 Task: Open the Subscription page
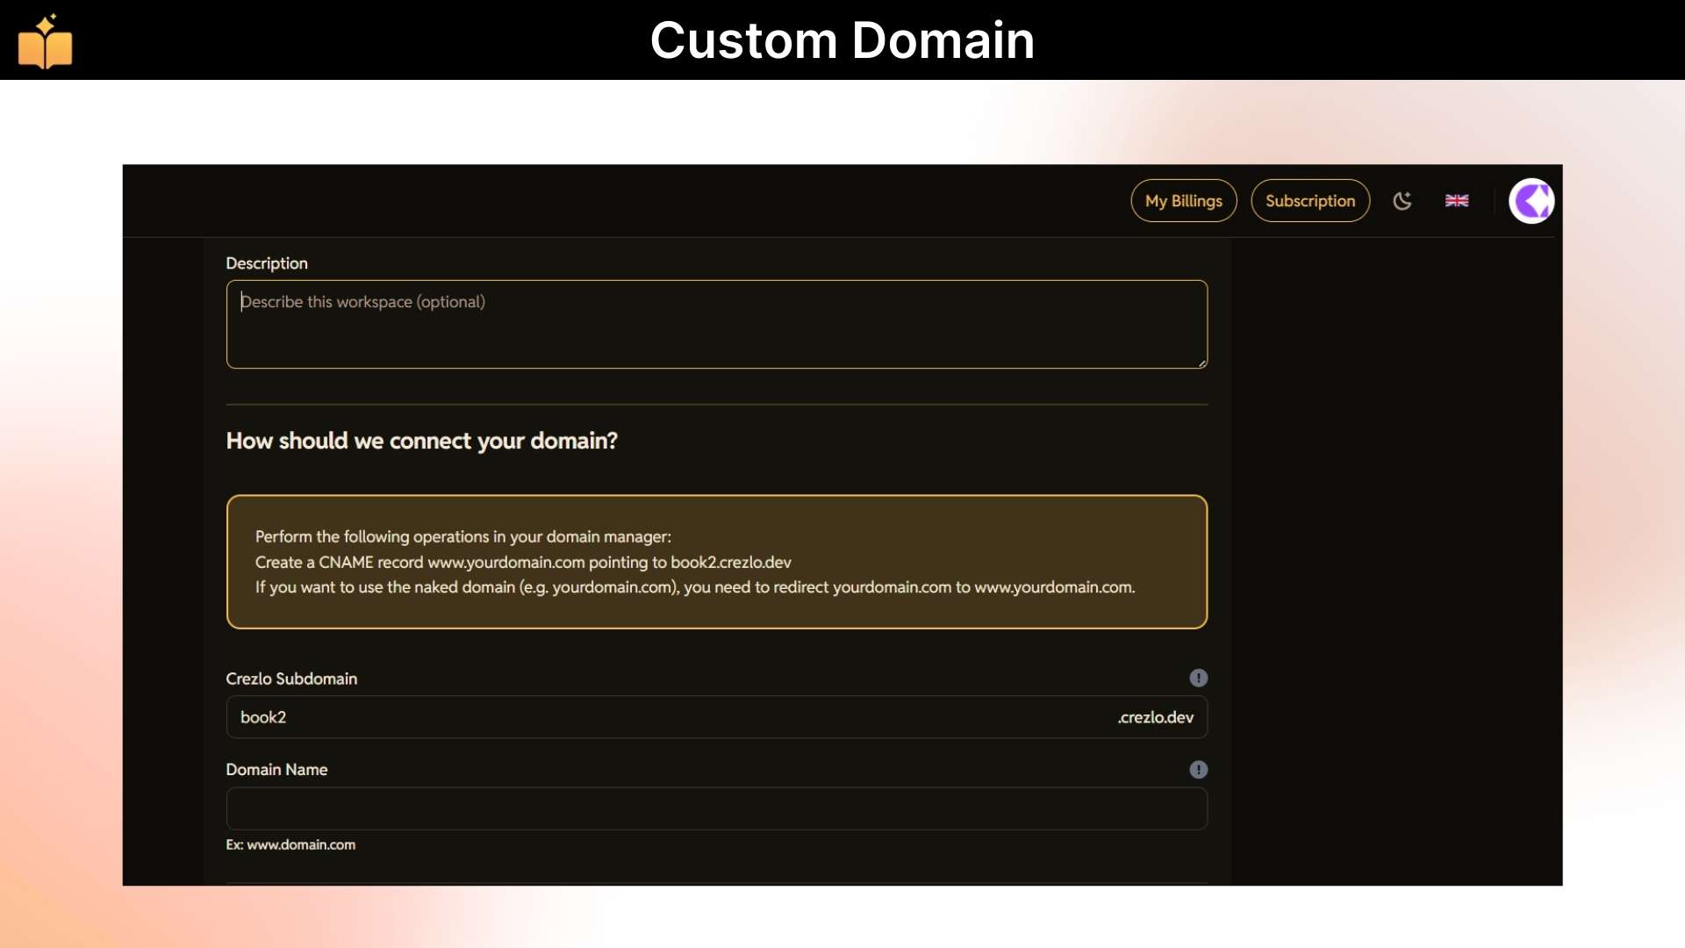coord(1309,201)
